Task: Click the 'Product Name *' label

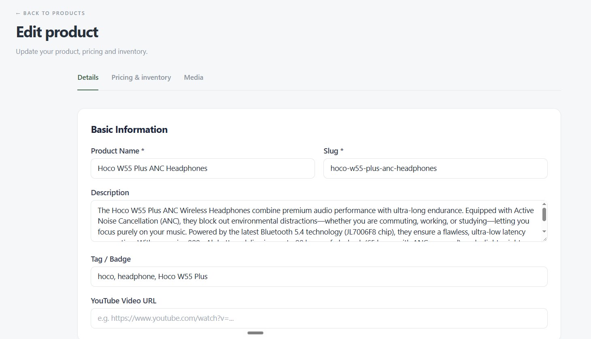Action: [117, 151]
